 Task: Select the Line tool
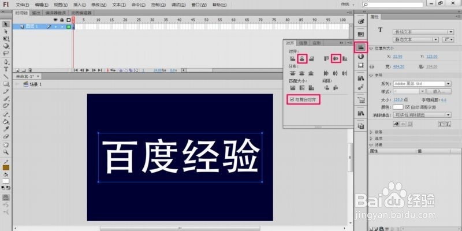pyautogui.click(x=6, y=77)
